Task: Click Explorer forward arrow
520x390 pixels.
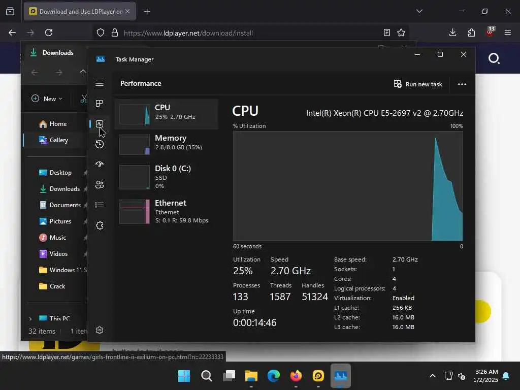Action: 59,72
